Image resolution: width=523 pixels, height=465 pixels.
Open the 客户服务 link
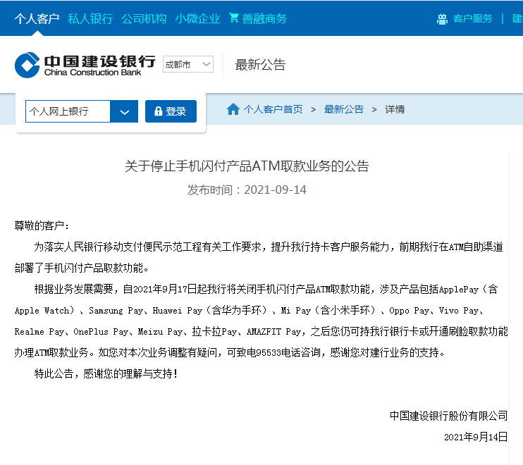point(473,18)
